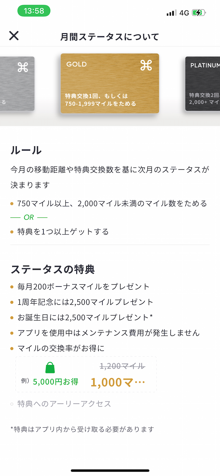Tap the 毎月200ボーナスマイル benefit item
Screen dimensions: 220x476
[x=83, y=287]
